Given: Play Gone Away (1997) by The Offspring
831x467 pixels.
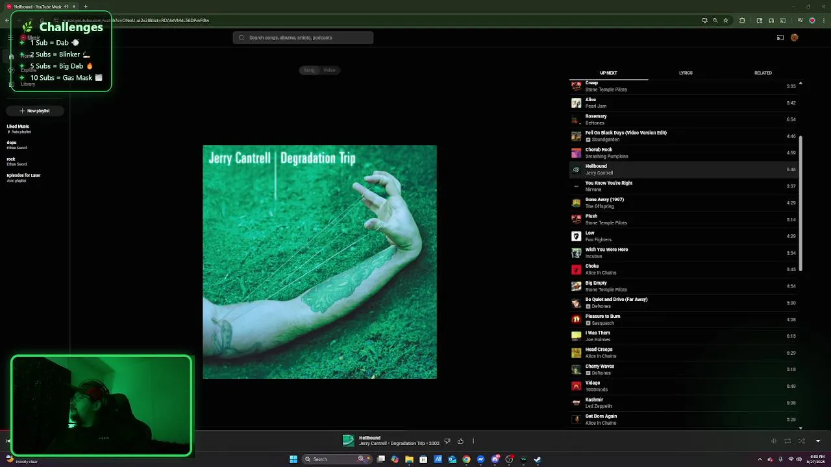Looking at the screenshot, I should 684,202.
